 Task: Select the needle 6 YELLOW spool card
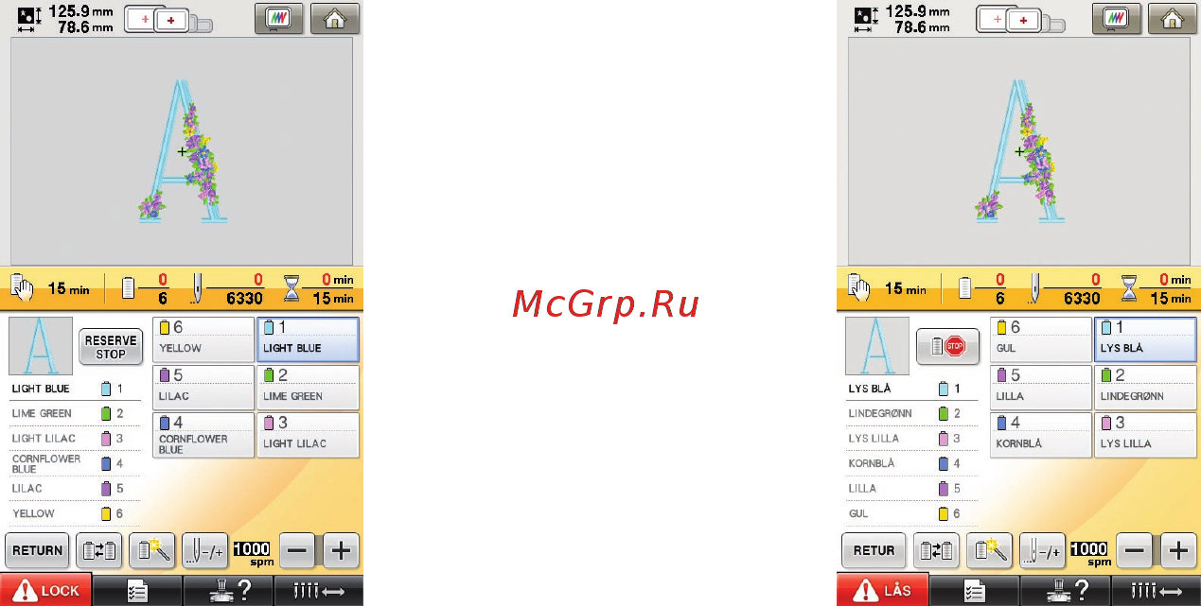pyautogui.click(x=203, y=338)
